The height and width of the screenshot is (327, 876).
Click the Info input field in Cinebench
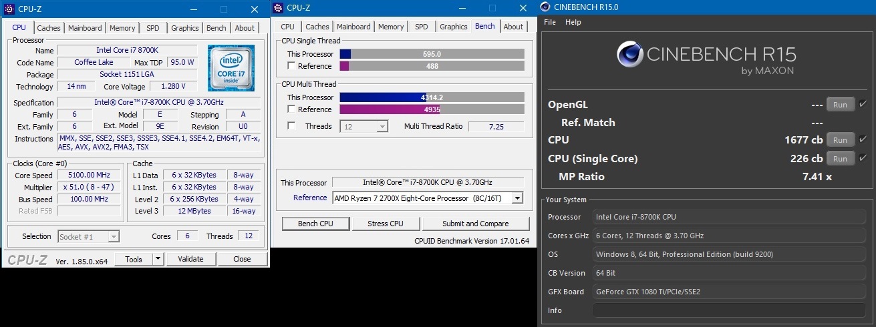click(729, 310)
